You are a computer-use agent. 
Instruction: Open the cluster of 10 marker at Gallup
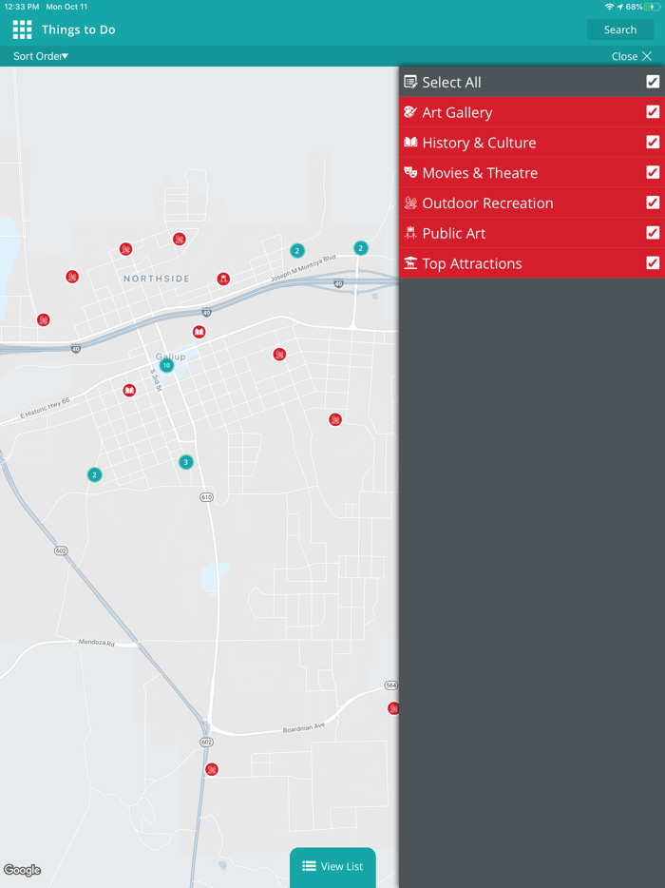coord(166,365)
